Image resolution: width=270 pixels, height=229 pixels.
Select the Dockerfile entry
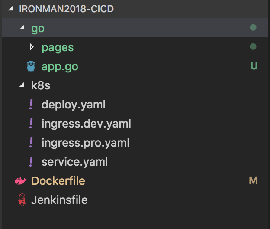pos(58,181)
